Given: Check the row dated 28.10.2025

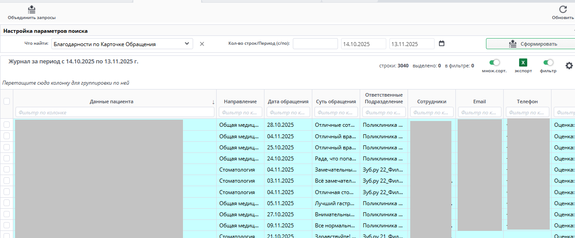Looking at the screenshot, I should [7, 125].
